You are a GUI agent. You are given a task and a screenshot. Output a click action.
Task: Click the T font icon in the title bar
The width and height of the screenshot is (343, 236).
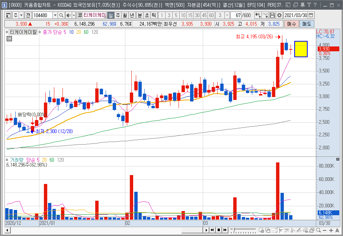pyautogui.click(x=309, y=5)
